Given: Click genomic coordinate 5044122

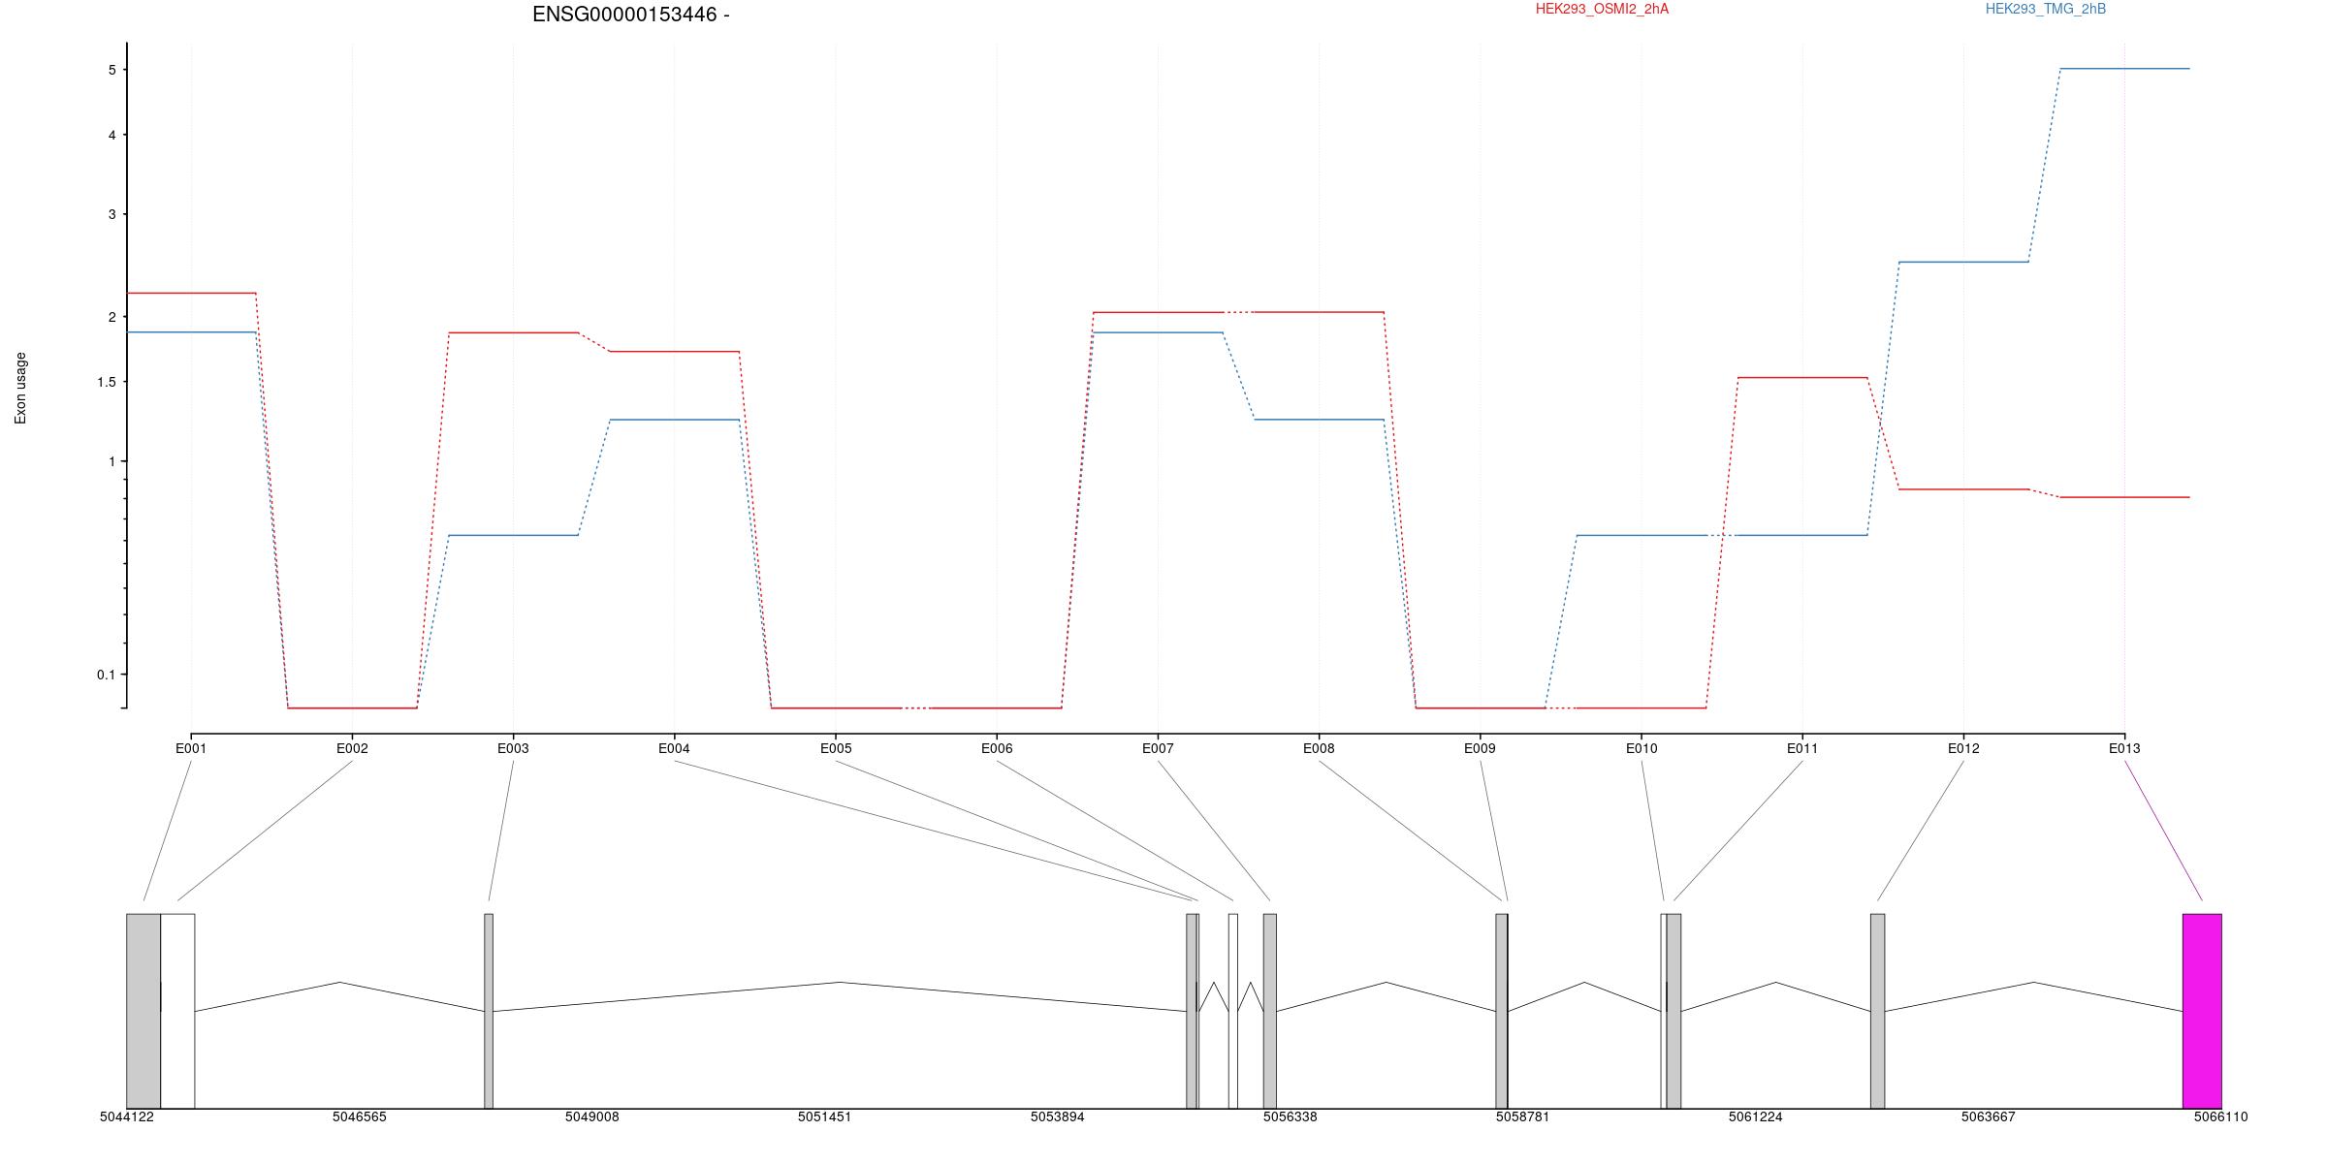Looking at the screenshot, I should pyautogui.click(x=127, y=1117).
